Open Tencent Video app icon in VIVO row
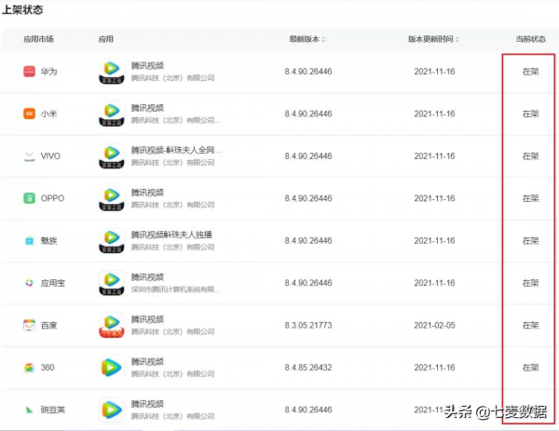Image resolution: width=559 pixels, height=431 pixels. 112,156
